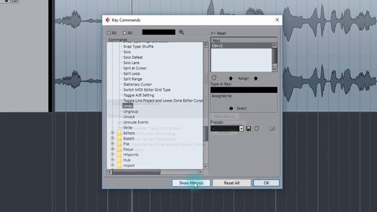The image size is (377, 212).
Task: Expand the Export folder
Action: [113, 138]
